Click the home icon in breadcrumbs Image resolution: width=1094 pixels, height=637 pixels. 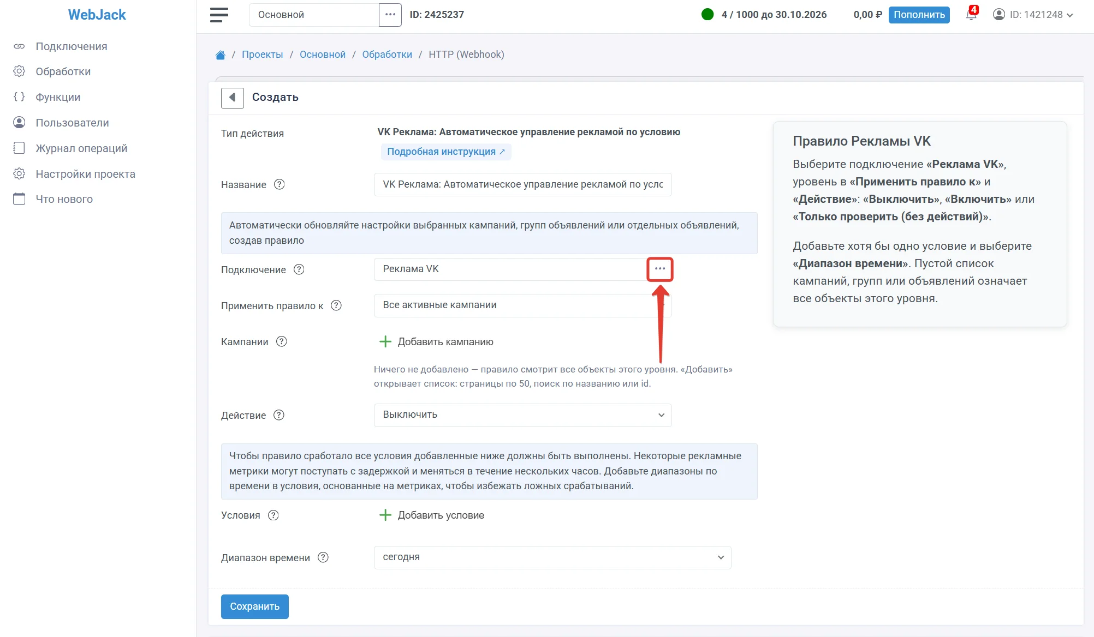[x=221, y=55]
